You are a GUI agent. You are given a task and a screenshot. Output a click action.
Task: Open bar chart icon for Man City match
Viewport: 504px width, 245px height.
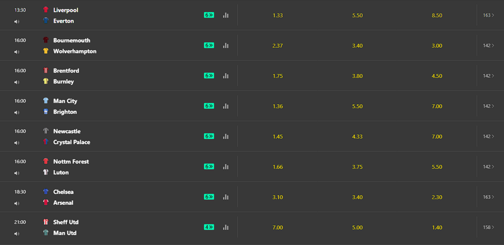point(226,106)
